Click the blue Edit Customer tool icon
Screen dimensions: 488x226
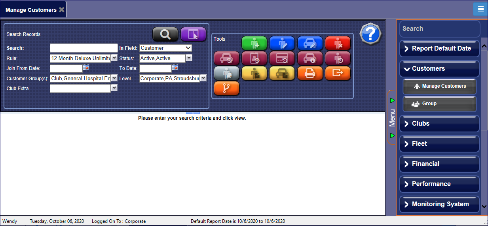282,43
